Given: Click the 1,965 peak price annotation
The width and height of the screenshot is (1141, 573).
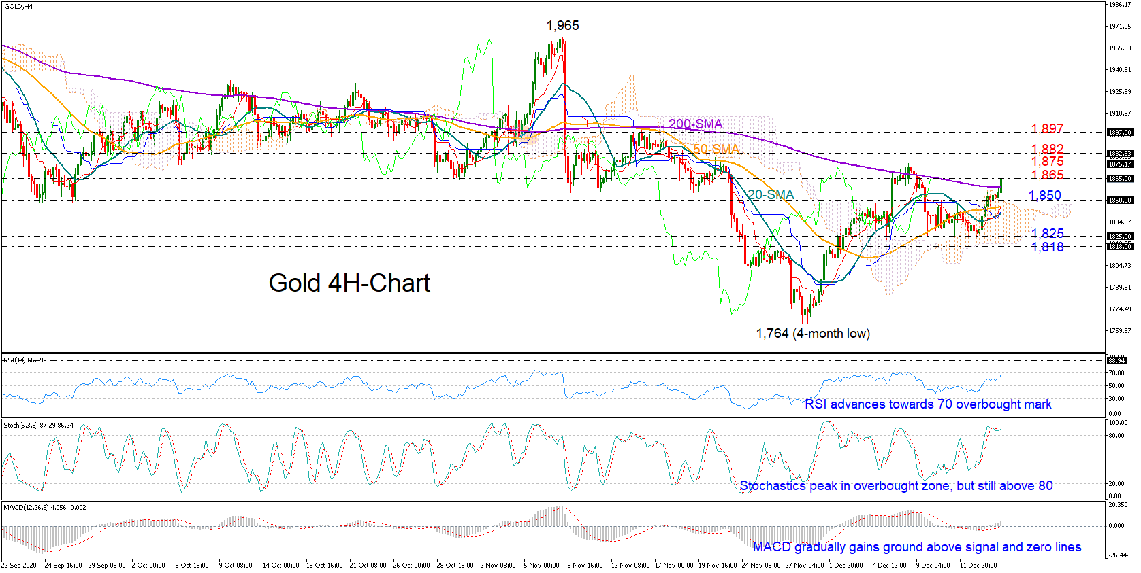Looking at the screenshot, I should pyautogui.click(x=562, y=26).
